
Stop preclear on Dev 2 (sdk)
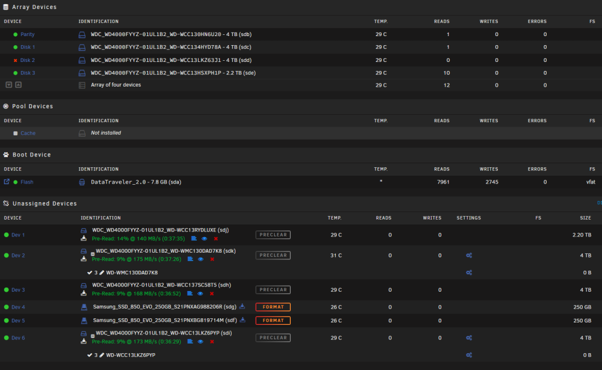click(212, 259)
